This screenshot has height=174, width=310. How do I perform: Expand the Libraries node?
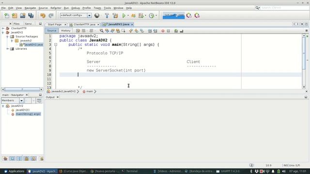pos(8,49)
